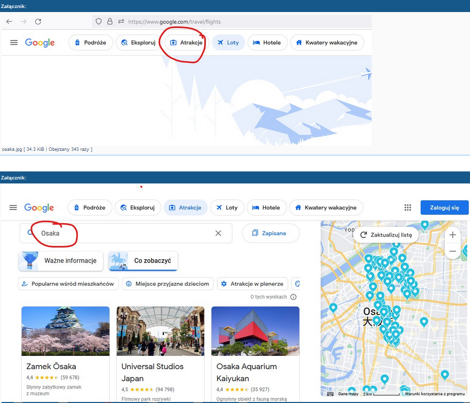Image resolution: width=470 pixels, height=403 pixels.
Task: Click the padlock site security icon
Action: pos(110,21)
